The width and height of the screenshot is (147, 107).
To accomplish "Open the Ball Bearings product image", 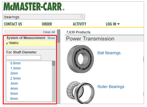I will (x=81, y=59).
